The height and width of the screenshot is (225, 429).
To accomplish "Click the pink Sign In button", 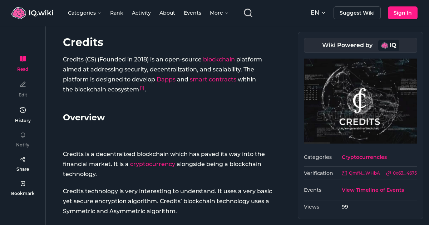I will click(x=403, y=12).
